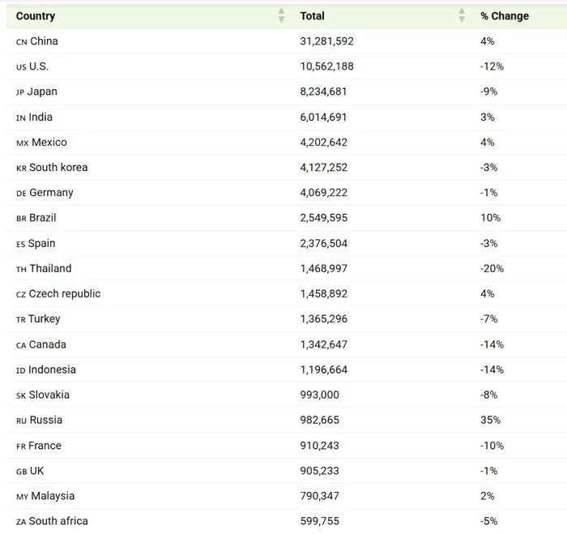The width and height of the screenshot is (567, 534).
Task: Sort table using the Country column arrows
Action: (281, 15)
